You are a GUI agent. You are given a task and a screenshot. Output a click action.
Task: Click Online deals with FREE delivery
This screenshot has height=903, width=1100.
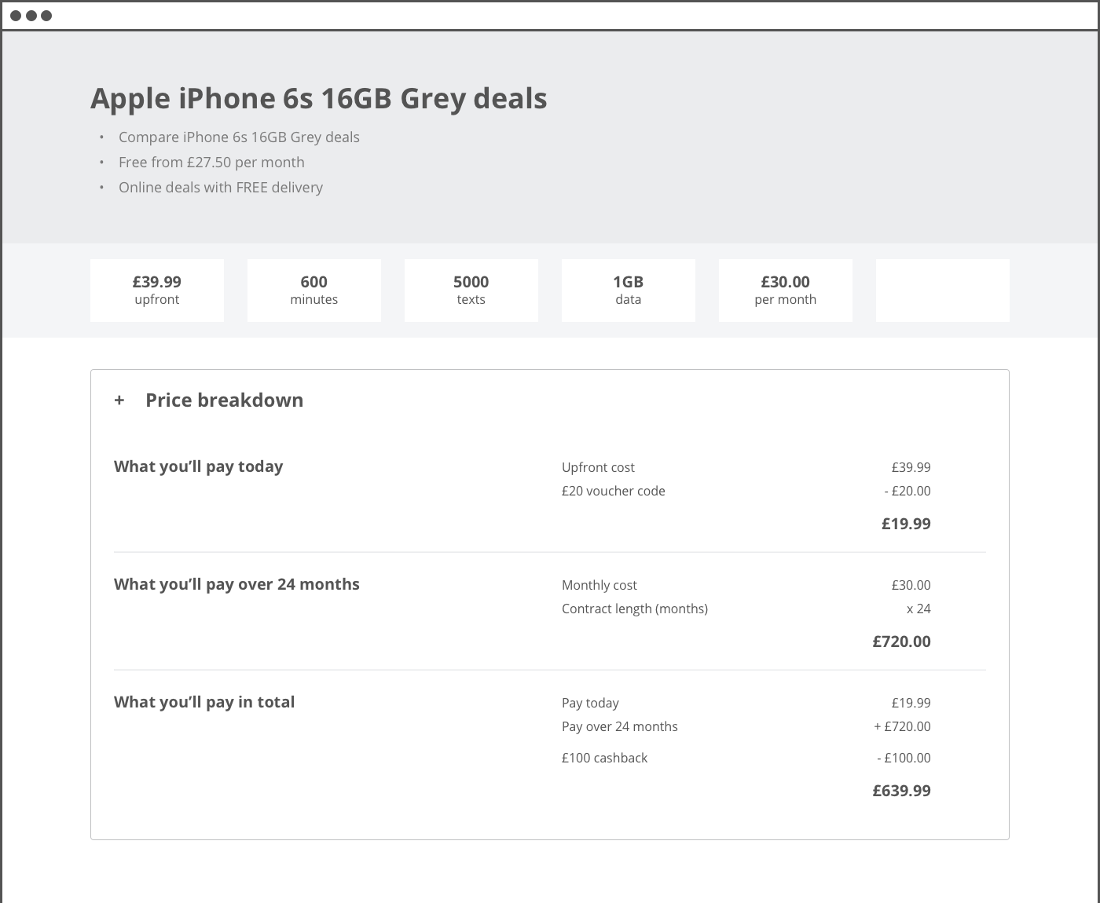(x=221, y=188)
